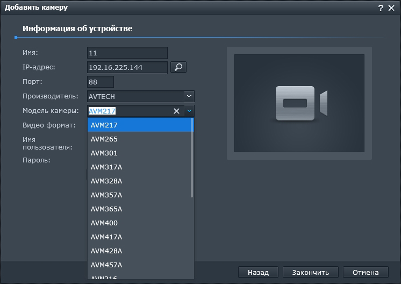Select AVM400 camera model
401x284 pixels.
pos(139,223)
